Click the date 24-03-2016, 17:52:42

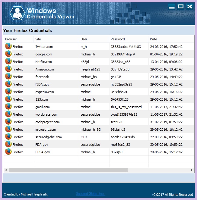click(x=166, y=47)
